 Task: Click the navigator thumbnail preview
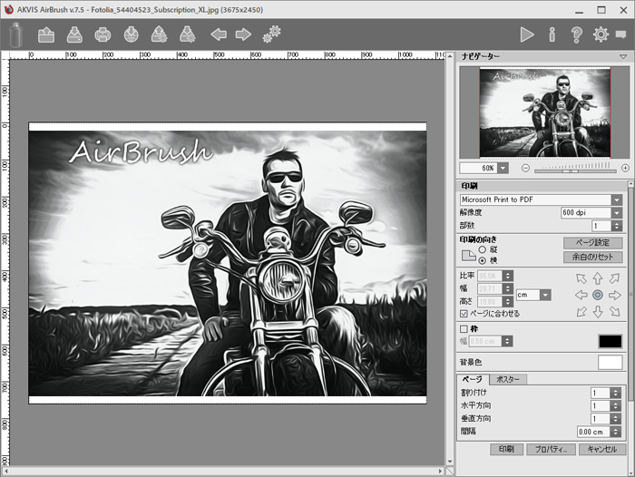(x=545, y=112)
